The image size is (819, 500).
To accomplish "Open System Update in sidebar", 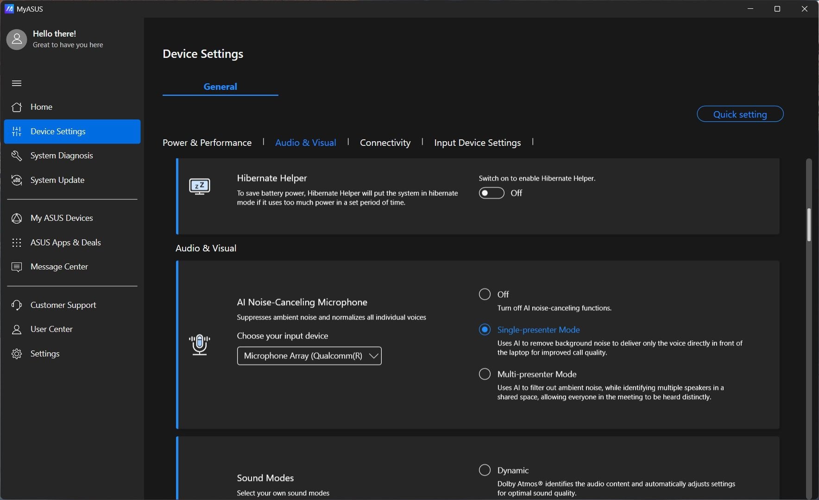I will click(x=72, y=180).
